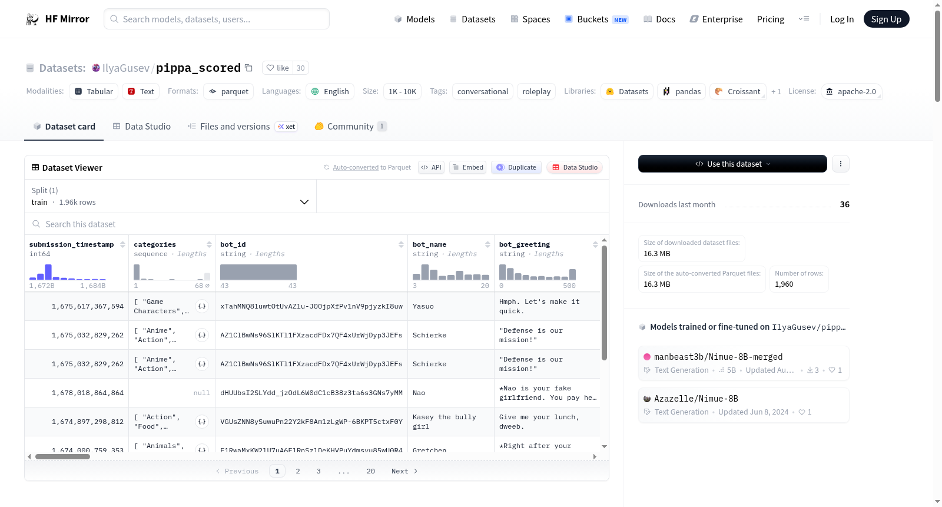Go to page 2 of results
Viewport: 942px width, 507px height.
pyautogui.click(x=298, y=471)
